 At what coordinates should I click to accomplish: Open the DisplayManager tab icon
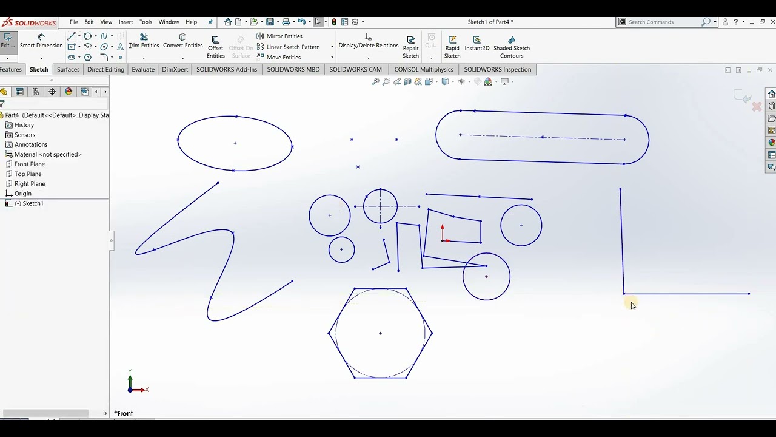[69, 92]
